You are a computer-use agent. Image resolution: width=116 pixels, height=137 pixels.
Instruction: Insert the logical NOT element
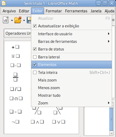click(x=15, y=122)
